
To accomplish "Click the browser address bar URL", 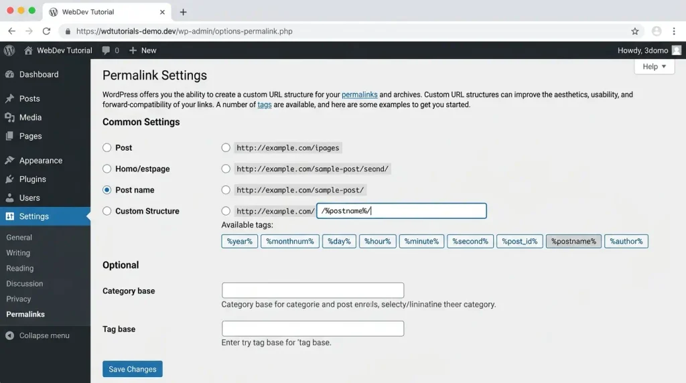I will click(184, 31).
